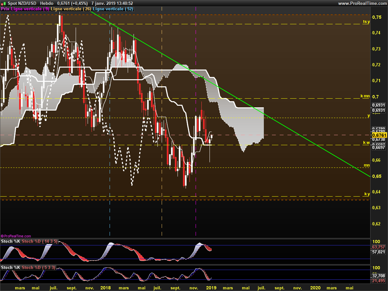Click the 'k mn' horizontal line label
The height and width of the screenshot is (291, 388).
(365, 96)
